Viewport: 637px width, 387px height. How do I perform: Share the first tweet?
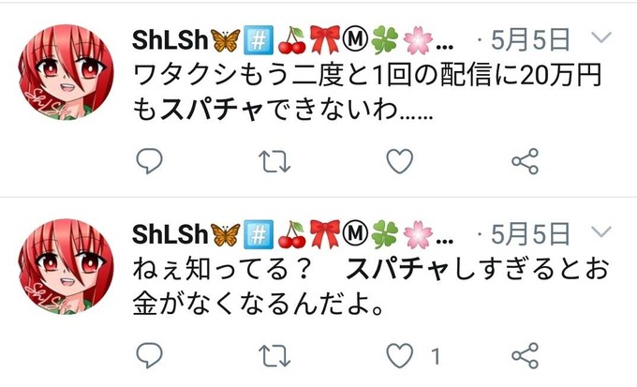[x=526, y=161]
